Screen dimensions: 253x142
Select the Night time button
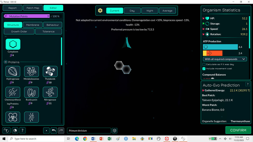point(150,11)
